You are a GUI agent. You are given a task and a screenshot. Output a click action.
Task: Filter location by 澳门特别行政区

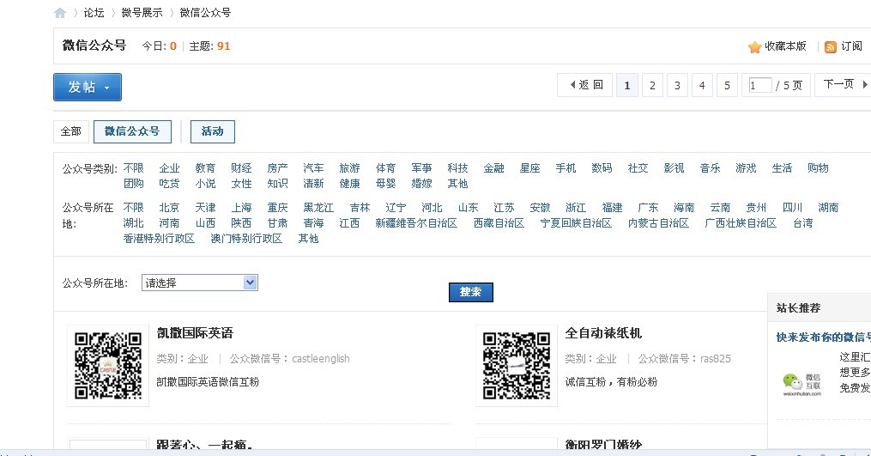click(246, 239)
